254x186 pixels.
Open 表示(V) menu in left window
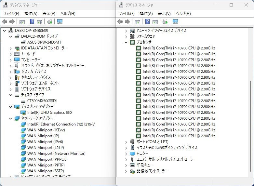point(49,14)
